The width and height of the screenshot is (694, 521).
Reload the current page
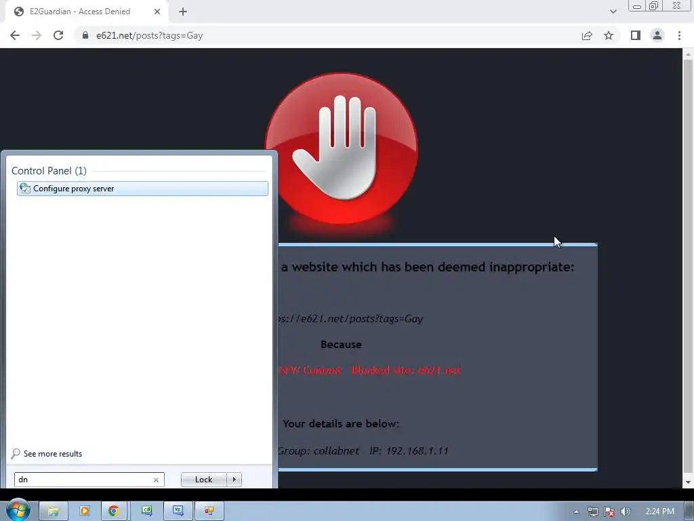pyautogui.click(x=58, y=35)
